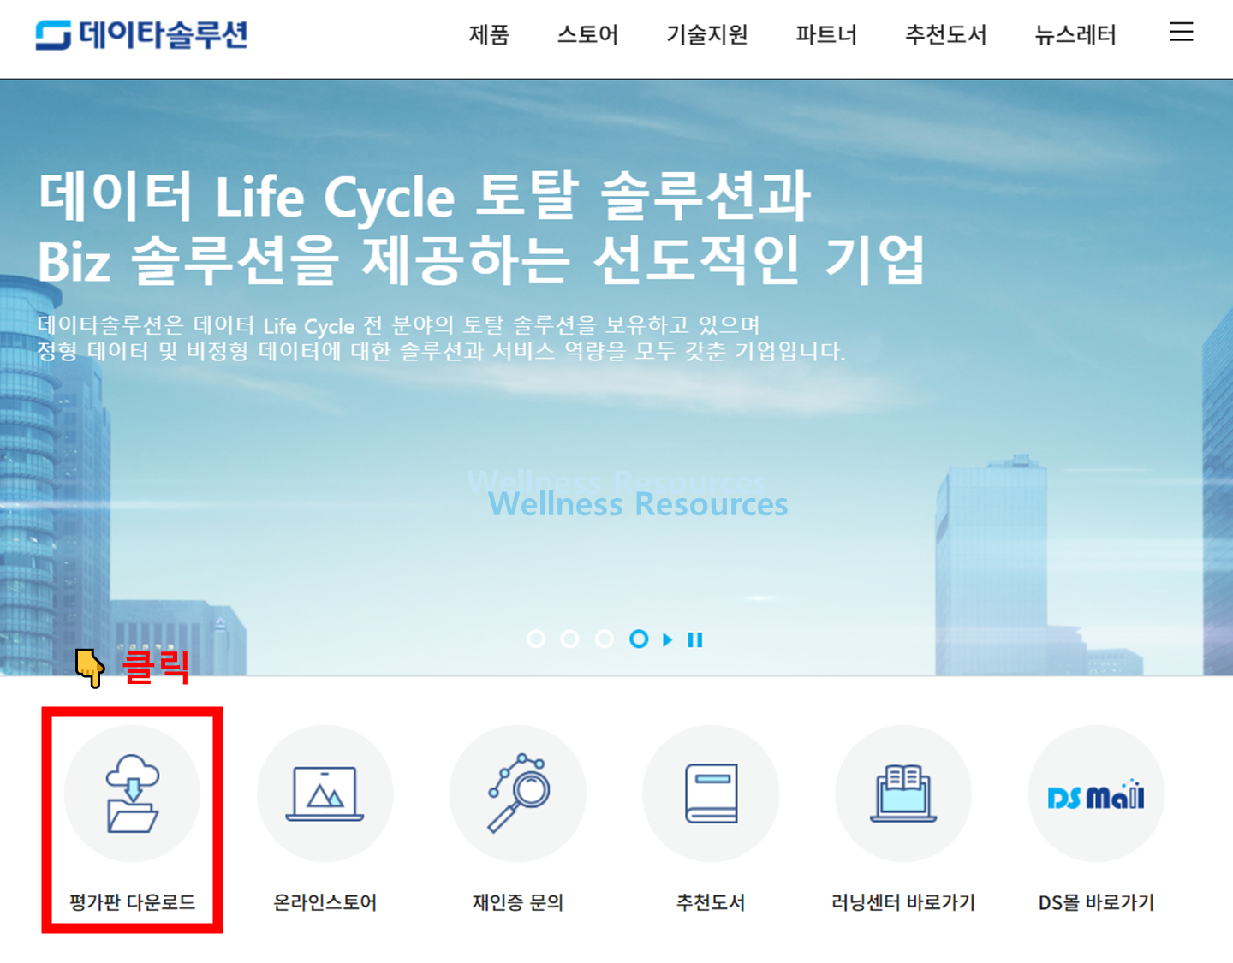
Task: Open the 기술지원 menu
Action: [x=707, y=34]
